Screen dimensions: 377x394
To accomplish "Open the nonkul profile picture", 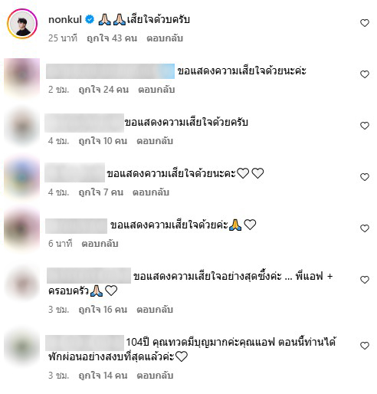I will tap(22, 24).
